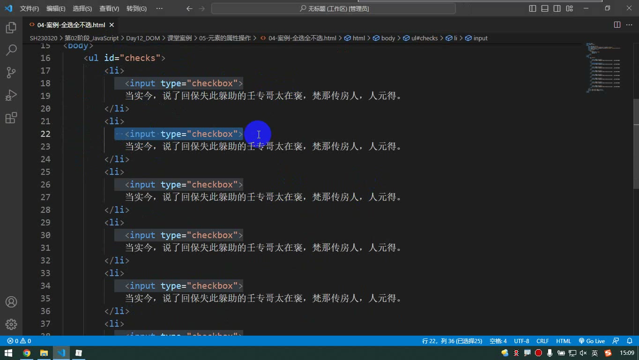Start Go Live server from the status bar
The image size is (639, 360).
pos(592,341)
